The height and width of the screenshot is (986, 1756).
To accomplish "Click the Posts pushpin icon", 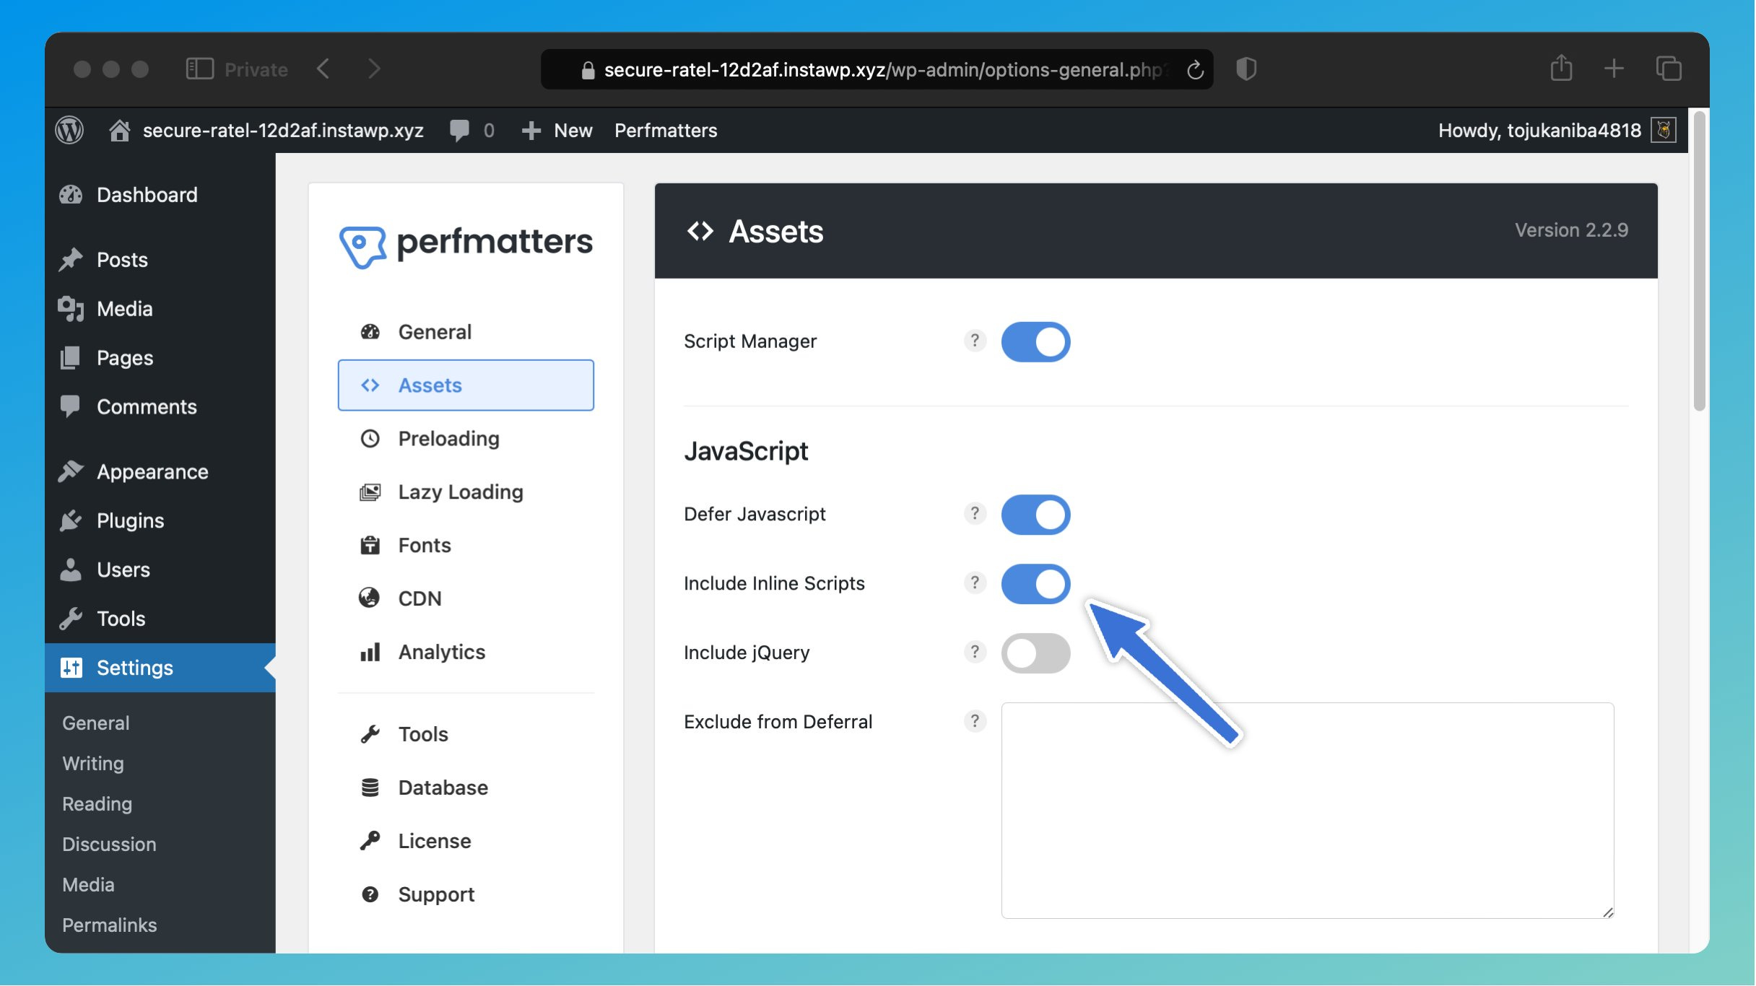I will (x=71, y=260).
